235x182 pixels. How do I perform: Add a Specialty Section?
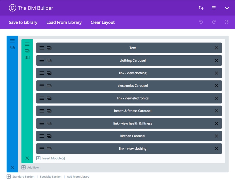click(x=51, y=177)
